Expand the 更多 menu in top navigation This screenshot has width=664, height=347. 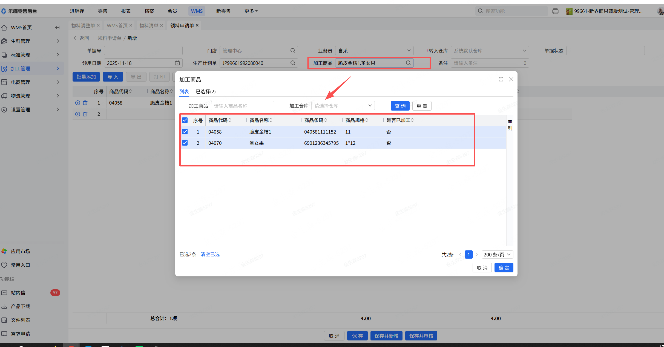pyautogui.click(x=251, y=11)
